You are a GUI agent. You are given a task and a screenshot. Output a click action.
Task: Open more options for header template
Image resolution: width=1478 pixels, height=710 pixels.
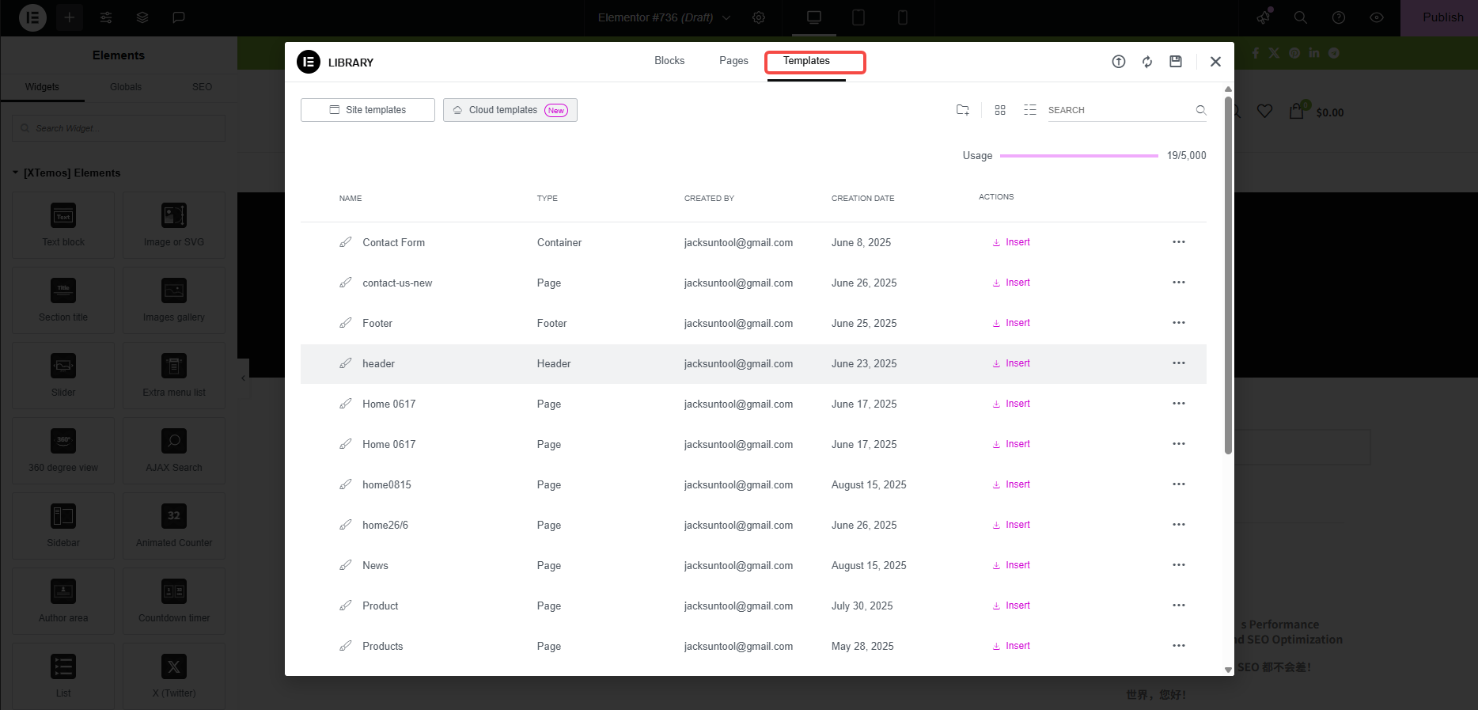pyautogui.click(x=1178, y=363)
